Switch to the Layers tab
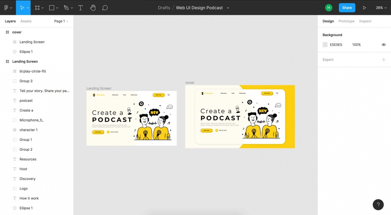Screen dimensions: 391x215 (x=10, y=21)
